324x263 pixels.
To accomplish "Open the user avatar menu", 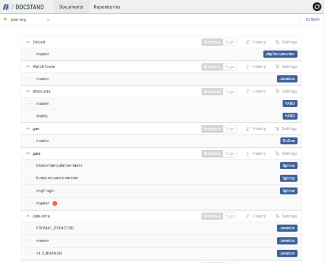I will (x=317, y=6).
